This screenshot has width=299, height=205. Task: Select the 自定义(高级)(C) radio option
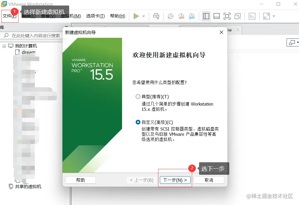click(138, 122)
